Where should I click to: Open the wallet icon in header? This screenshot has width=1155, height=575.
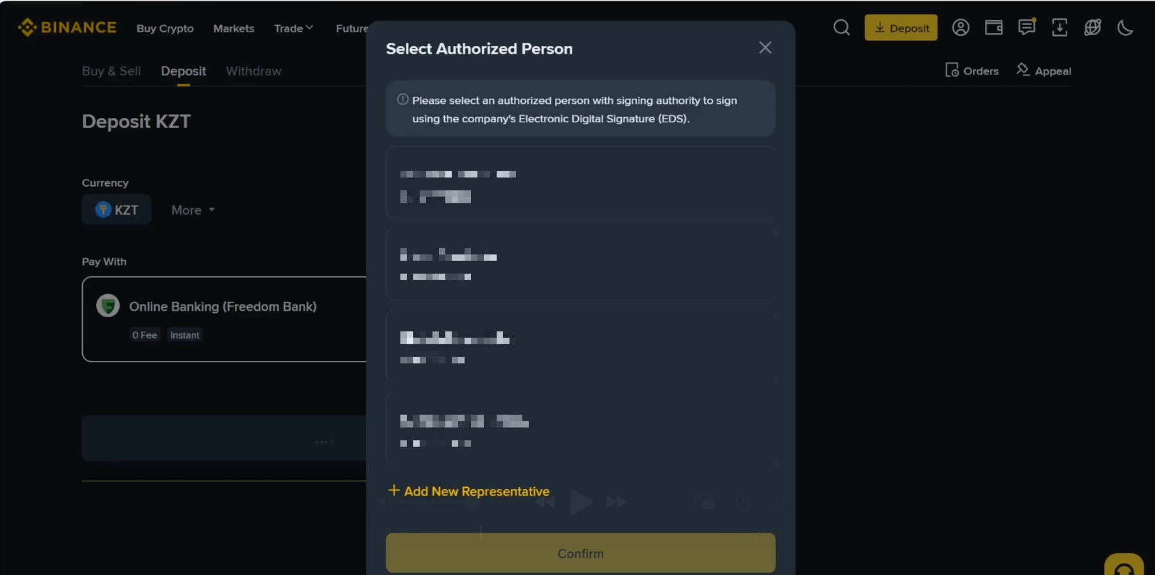(994, 28)
